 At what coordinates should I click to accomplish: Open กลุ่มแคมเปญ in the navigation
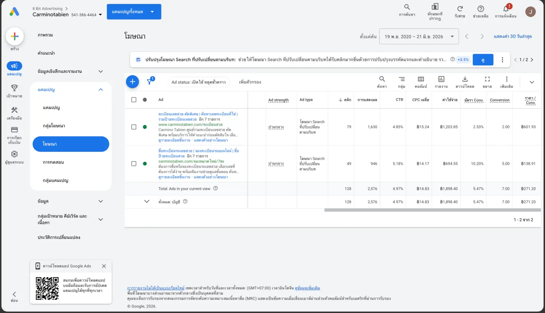pyautogui.click(x=56, y=180)
